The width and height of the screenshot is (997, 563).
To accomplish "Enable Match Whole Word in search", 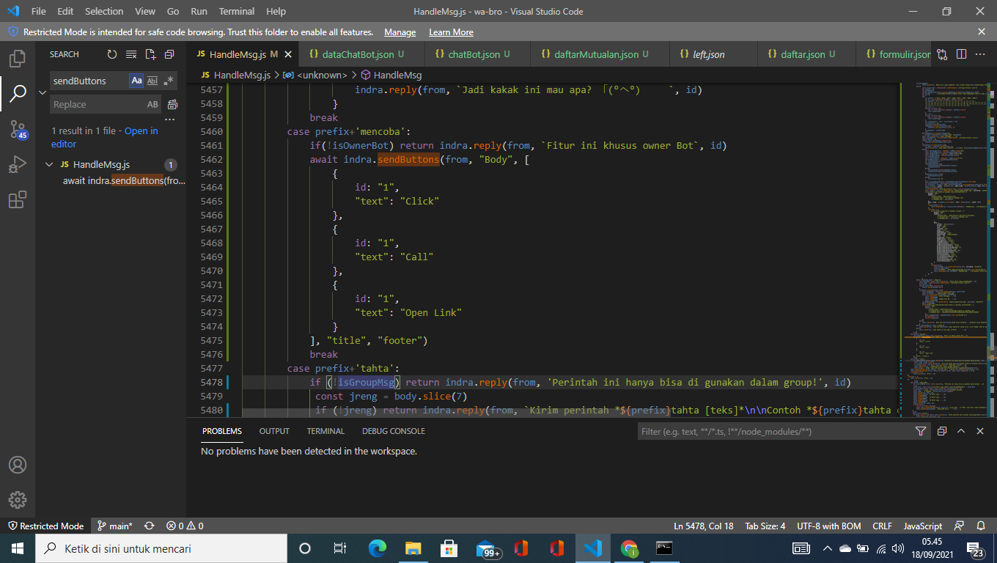I will [152, 81].
